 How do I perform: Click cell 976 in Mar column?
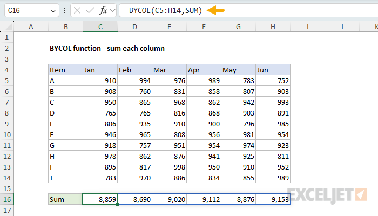[x=169, y=81]
